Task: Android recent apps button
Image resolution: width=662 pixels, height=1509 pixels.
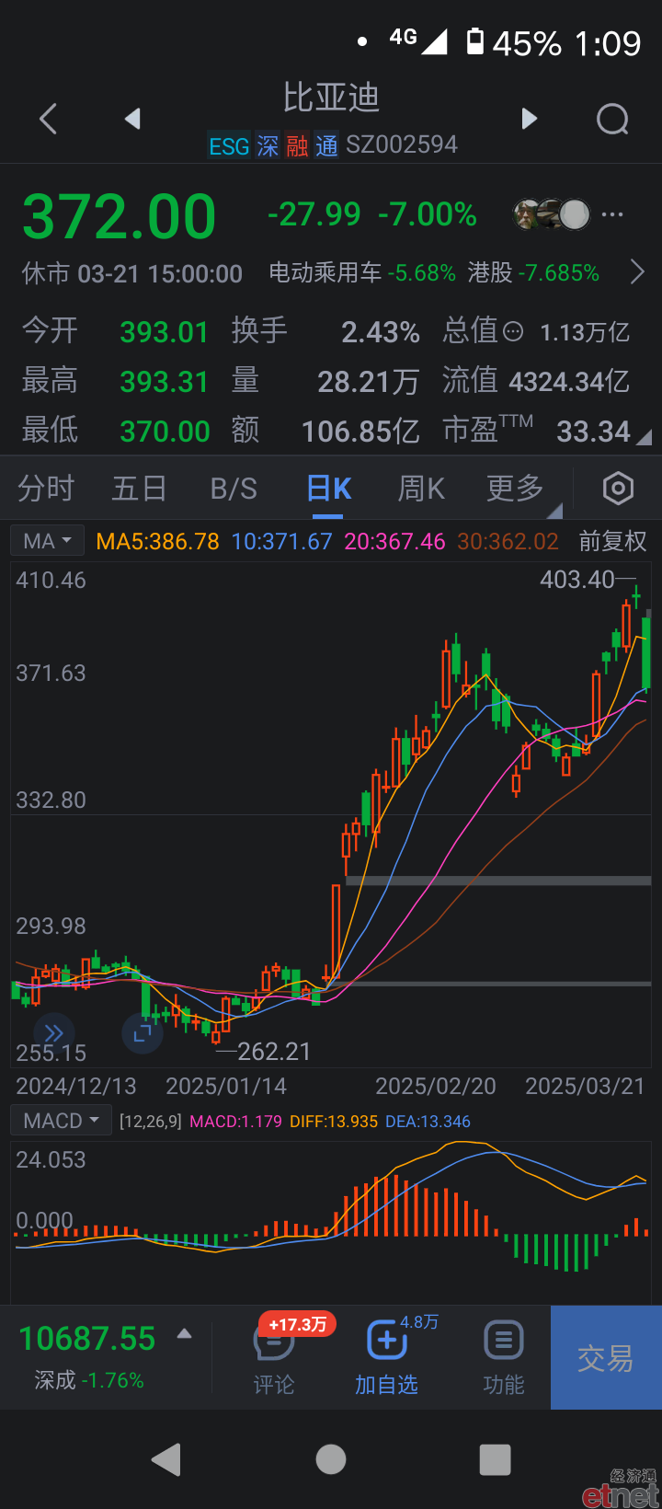Action: [496, 1459]
